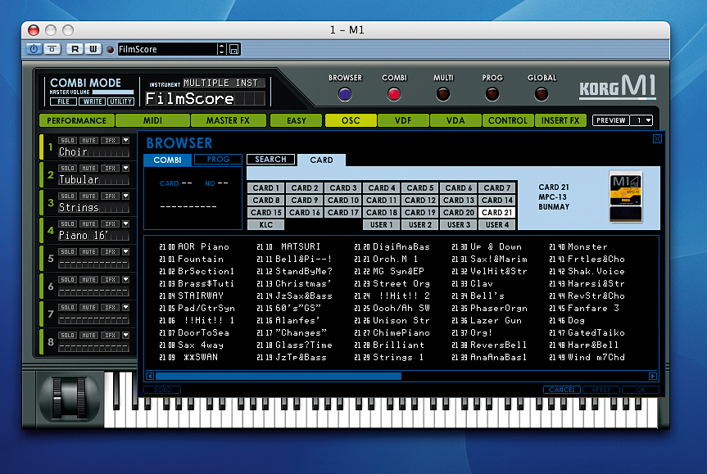Open the timbre 5 dropdown arrow
707x474 pixels.
(126, 252)
